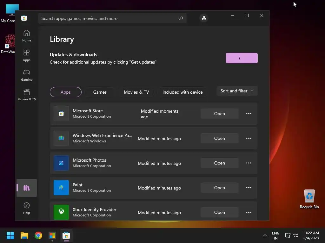Open Windows Web Experience Pack

pos(220,138)
